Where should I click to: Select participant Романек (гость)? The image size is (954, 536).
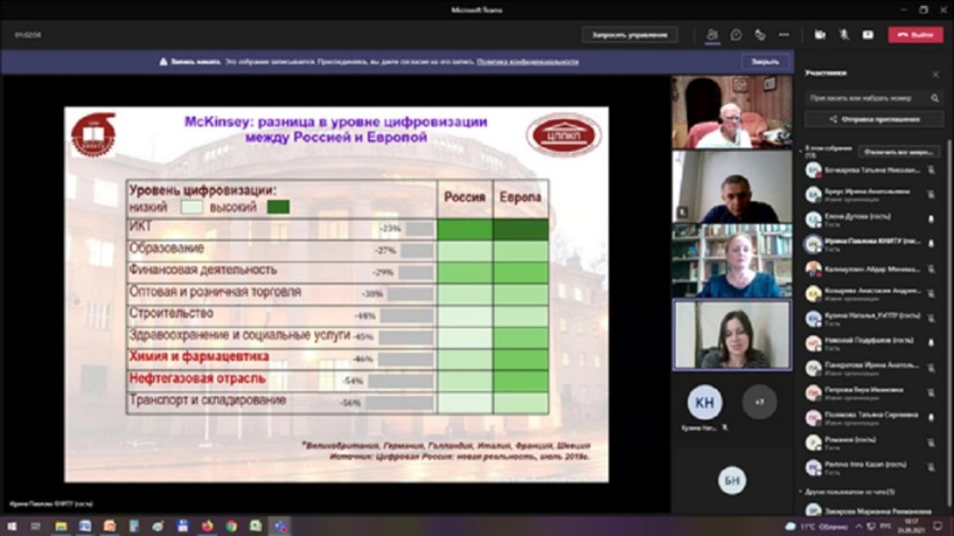pyautogui.click(x=872, y=443)
